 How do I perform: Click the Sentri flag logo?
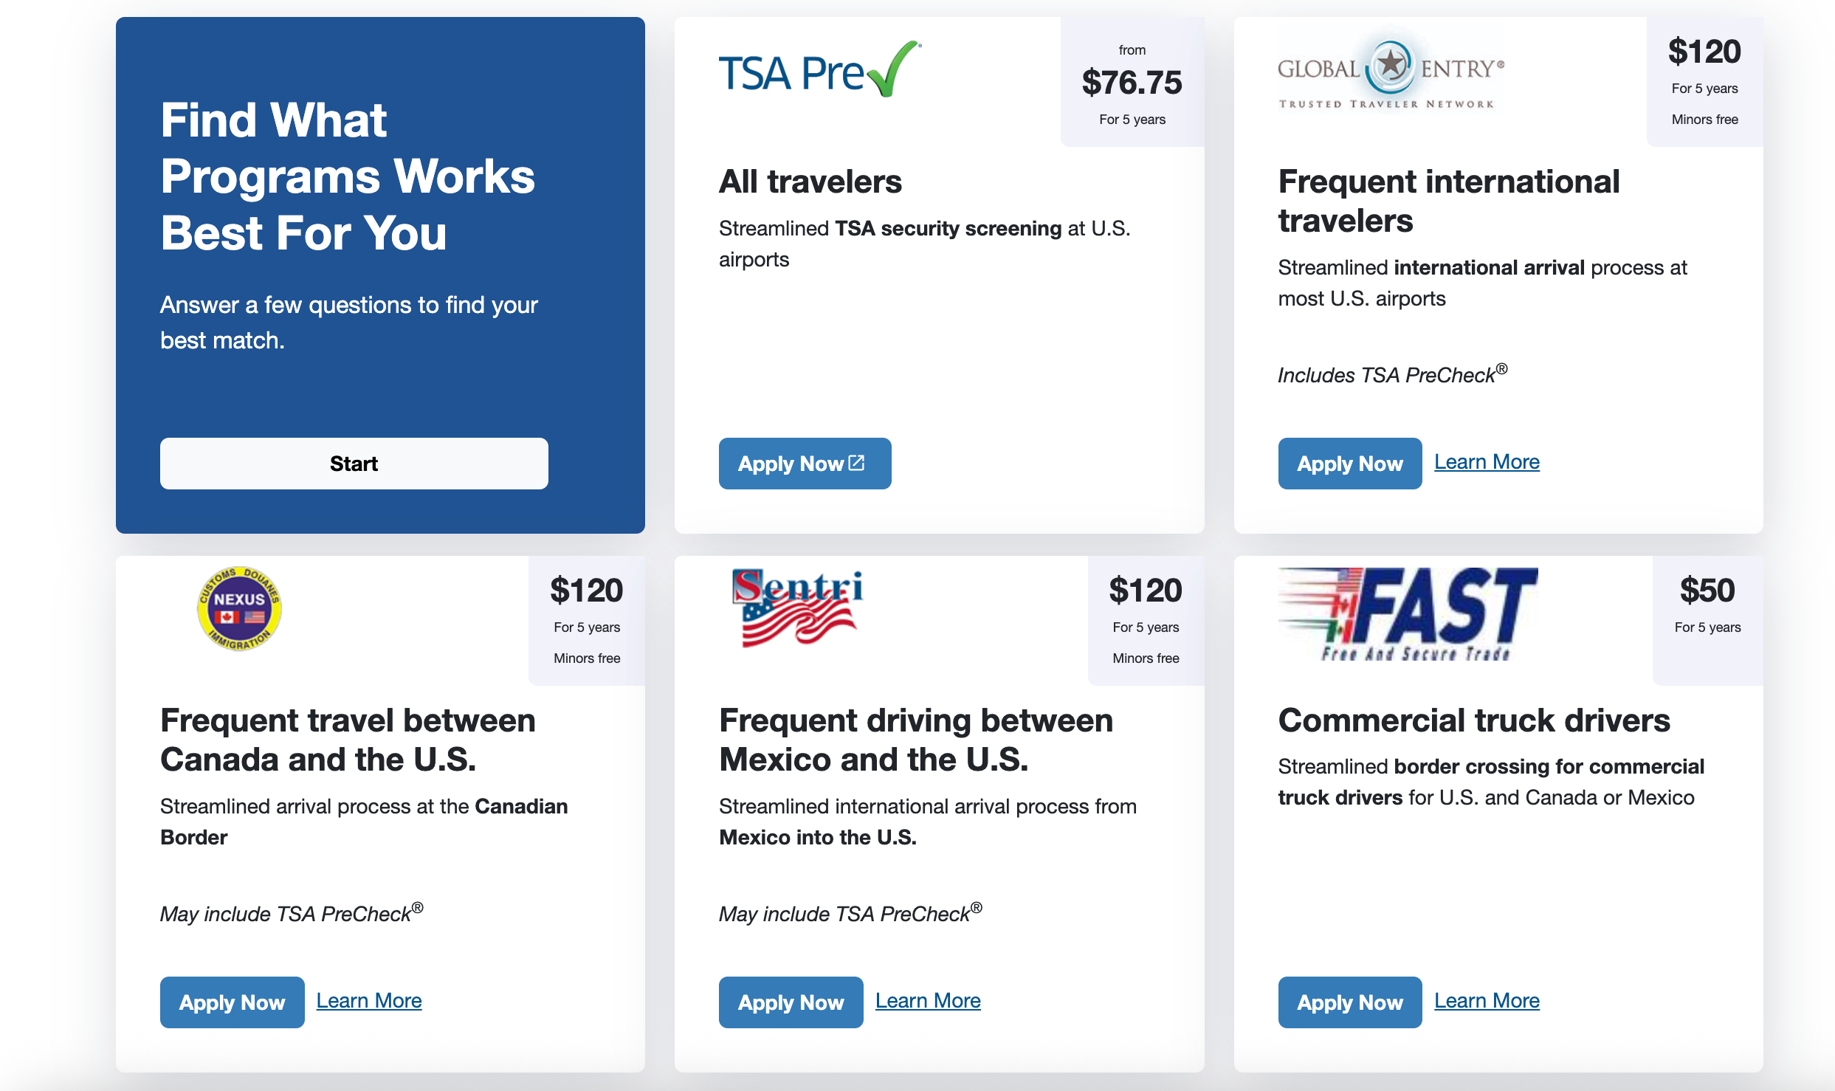pyautogui.click(x=798, y=608)
